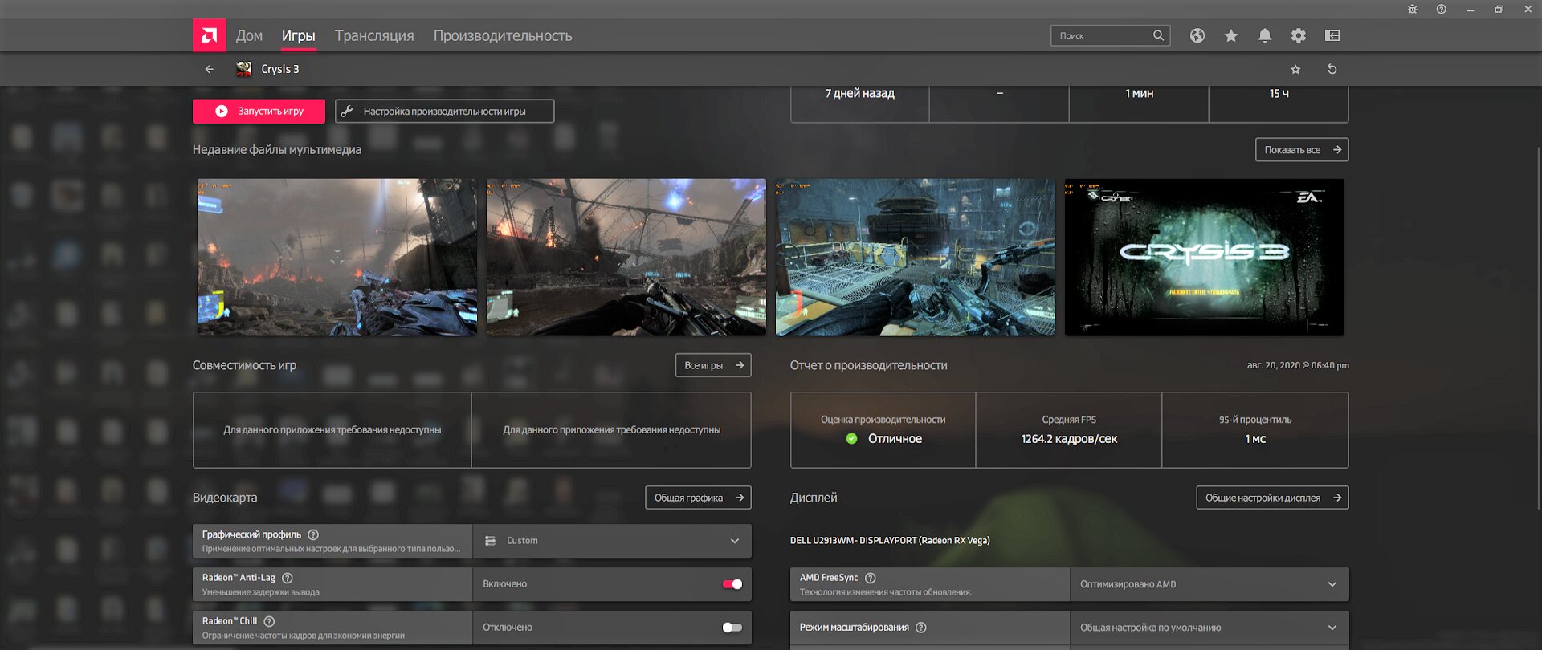Screen dimensions: 1542x650
Task: Toggle the sidebar panel layout icon
Action: click(x=1332, y=35)
